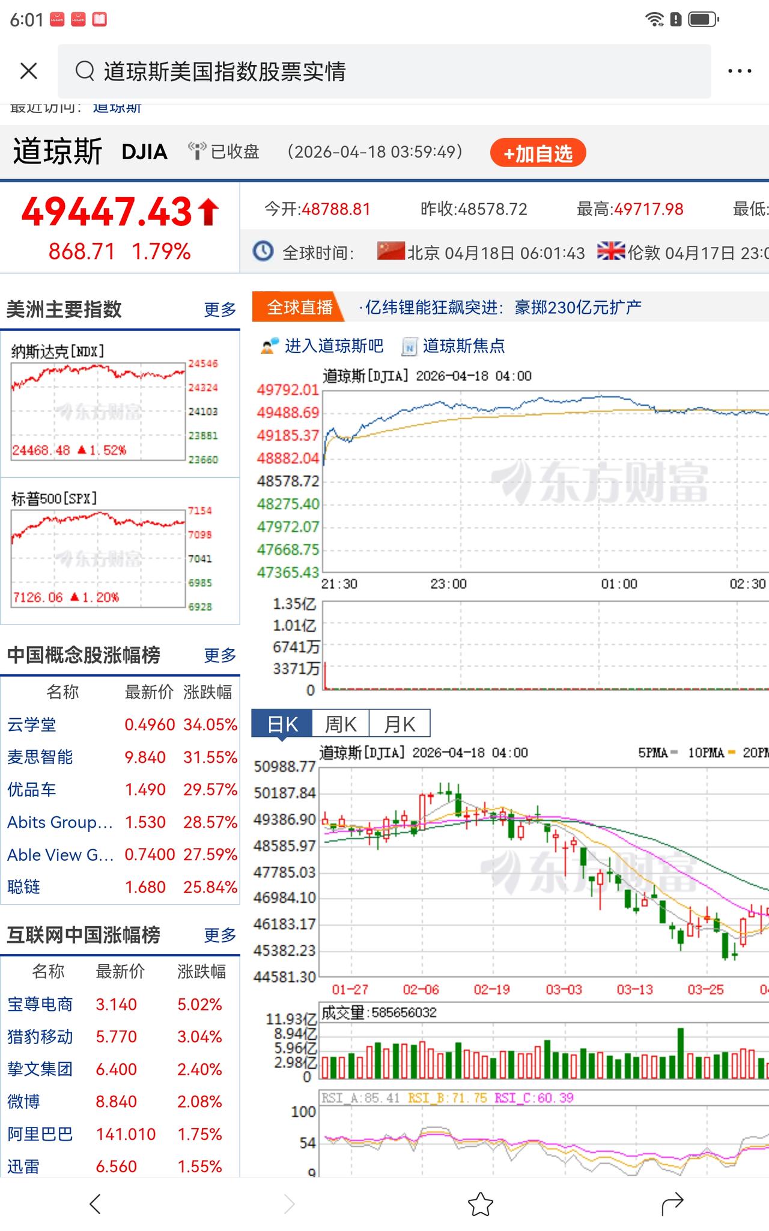This screenshot has height=1231, width=769.
Task: Click the 昨收:48578.72 value
Action: pos(473,209)
